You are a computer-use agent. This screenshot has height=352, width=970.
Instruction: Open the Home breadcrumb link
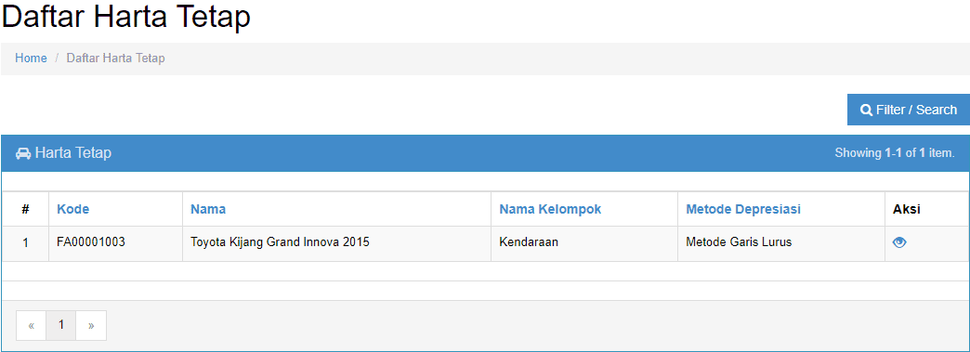pos(31,59)
